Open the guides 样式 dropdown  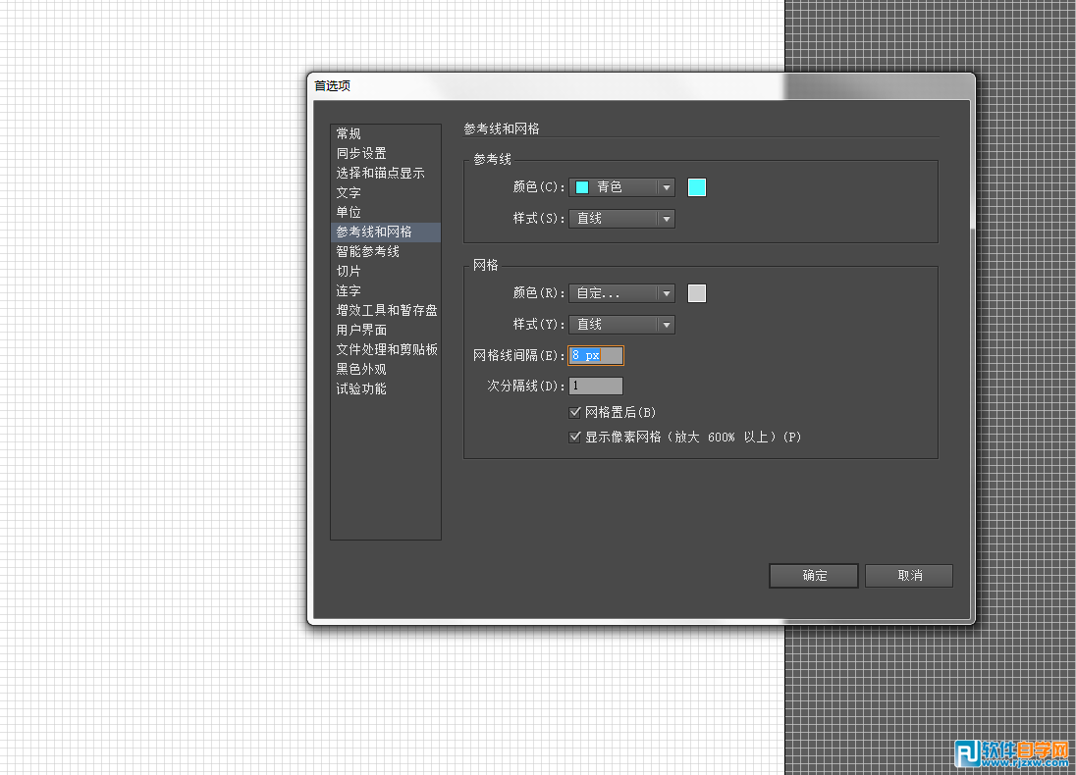point(622,219)
